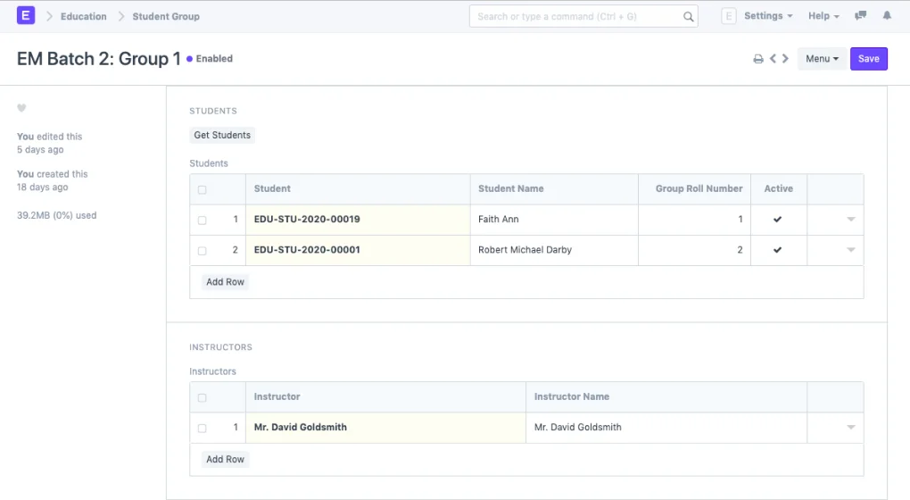Screen dimensions: 910x500
Task: Click the 'created this 18 days ago' entry
Action: 53,180
